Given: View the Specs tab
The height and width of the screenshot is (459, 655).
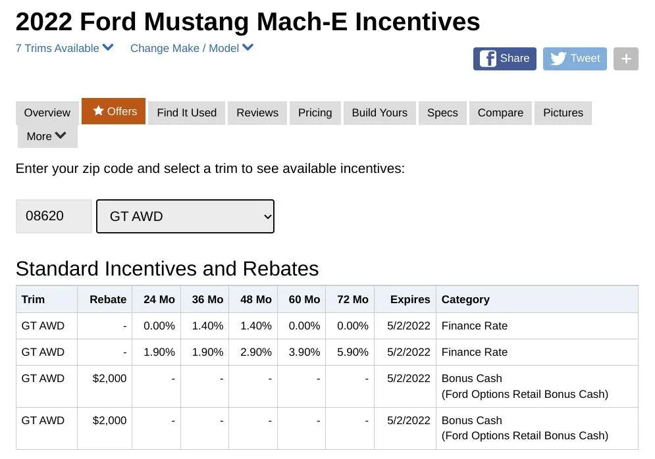Looking at the screenshot, I should coord(442,112).
